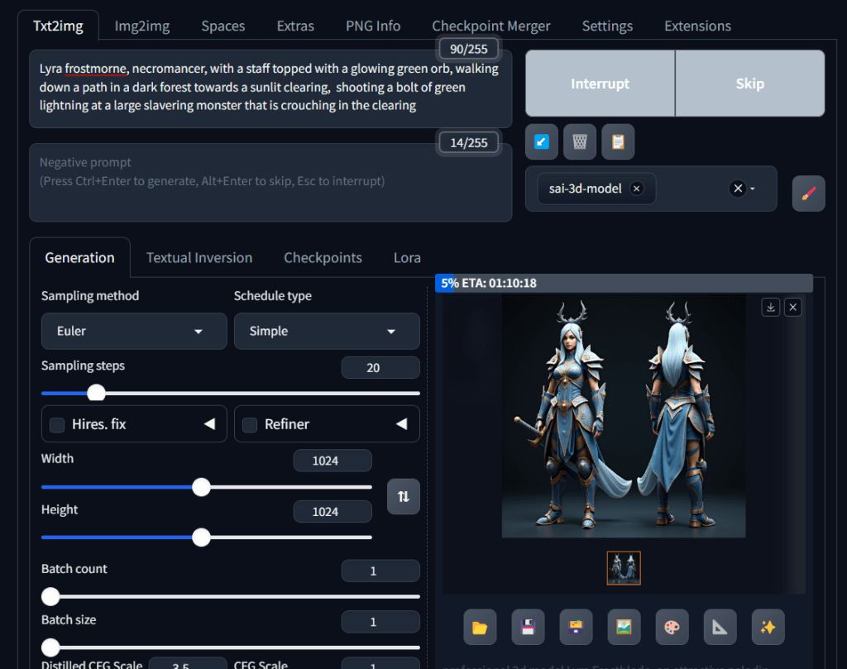Click the sparkles upscale icon
The image size is (847, 669).
[768, 627]
